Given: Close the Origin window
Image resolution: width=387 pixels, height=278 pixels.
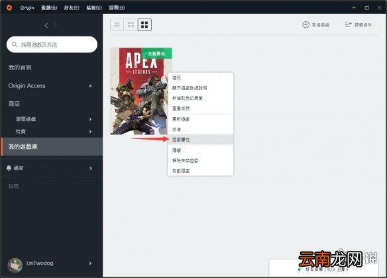Looking at the screenshot, I should (379, 8).
